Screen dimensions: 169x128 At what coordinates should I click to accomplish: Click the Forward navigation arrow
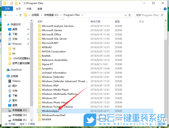(x=11, y=15)
